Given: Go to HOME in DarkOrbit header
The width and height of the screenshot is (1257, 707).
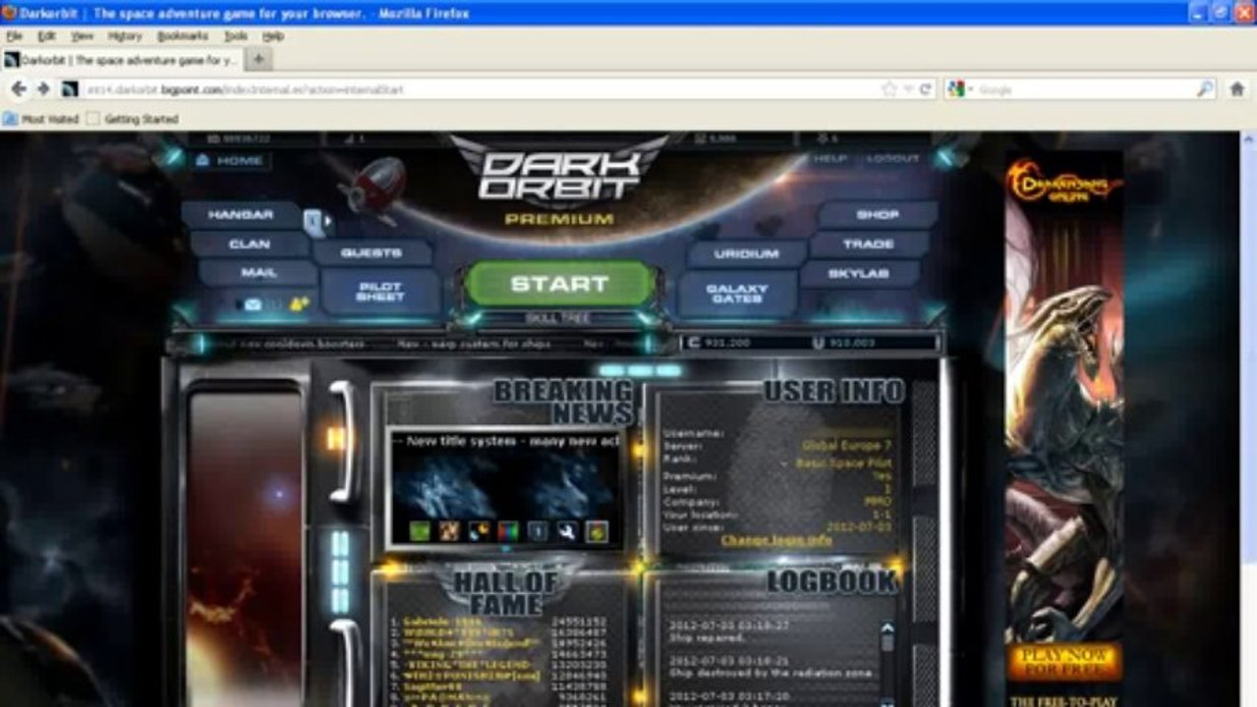Looking at the screenshot, I should (230, 160).
